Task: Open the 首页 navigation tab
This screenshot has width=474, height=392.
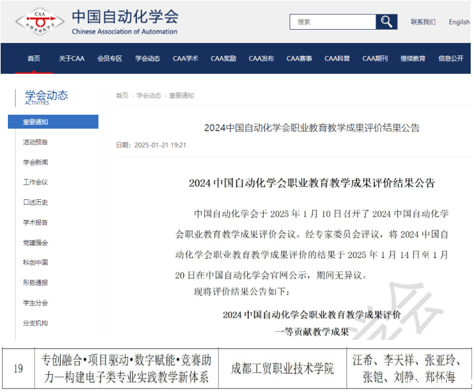Action: [x=34, y=58]
